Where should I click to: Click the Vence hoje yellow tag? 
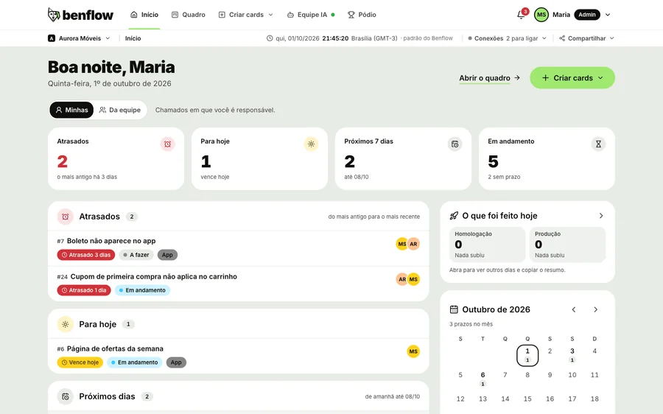(80, 362)
